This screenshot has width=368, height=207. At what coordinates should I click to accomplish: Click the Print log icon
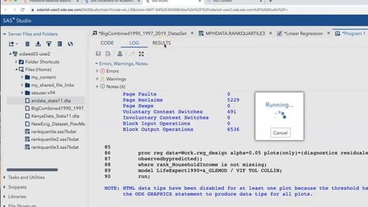120,53
